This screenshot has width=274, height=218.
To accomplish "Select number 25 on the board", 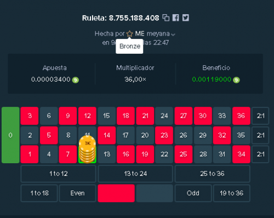I will coord(184,154).
